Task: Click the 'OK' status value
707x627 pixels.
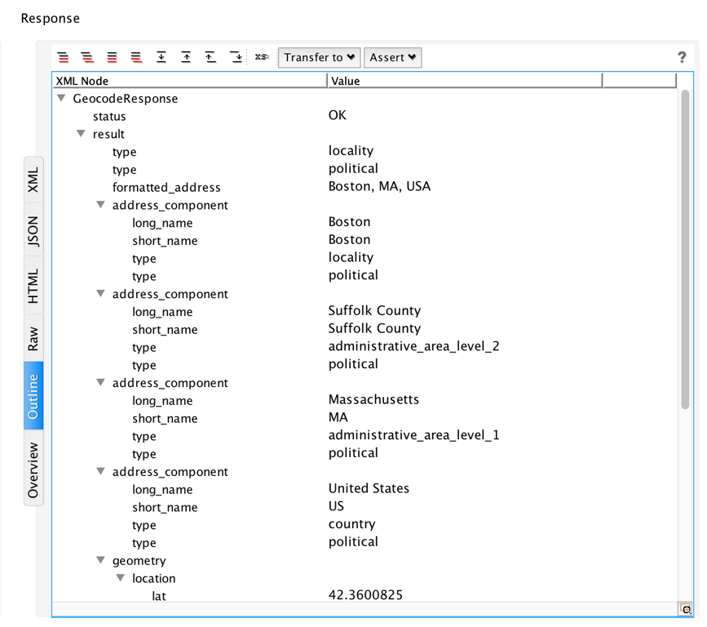Action: tap(338, 115)
